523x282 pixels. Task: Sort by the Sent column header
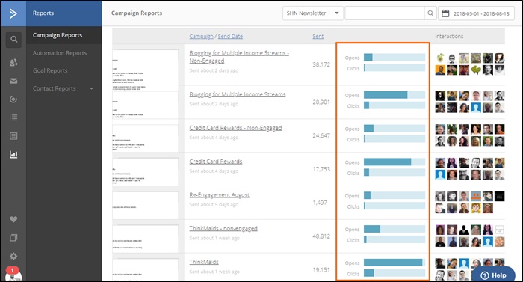click(x=318, y=37)
